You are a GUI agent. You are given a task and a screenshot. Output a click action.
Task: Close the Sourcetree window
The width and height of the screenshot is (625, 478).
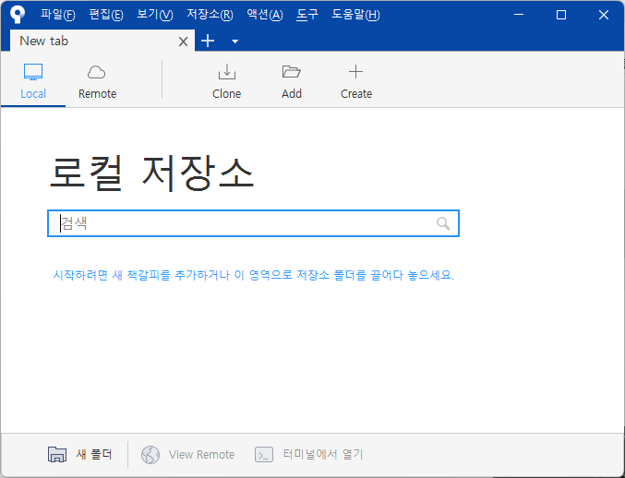click(604, 15)
